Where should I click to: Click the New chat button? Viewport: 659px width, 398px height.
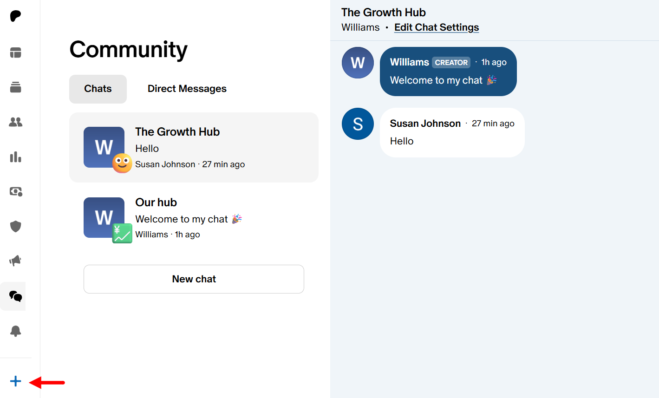pyautogui.click(x=194, y=279)
